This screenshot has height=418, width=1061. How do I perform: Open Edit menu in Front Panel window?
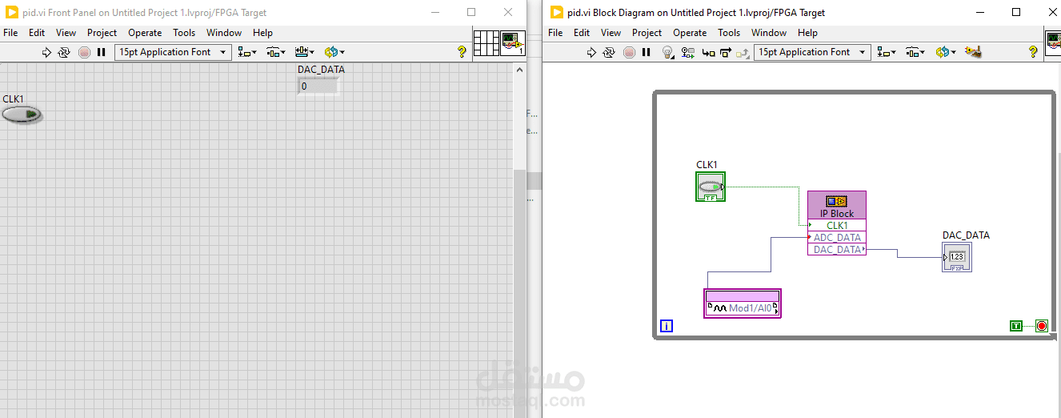(x=37, y=33)
